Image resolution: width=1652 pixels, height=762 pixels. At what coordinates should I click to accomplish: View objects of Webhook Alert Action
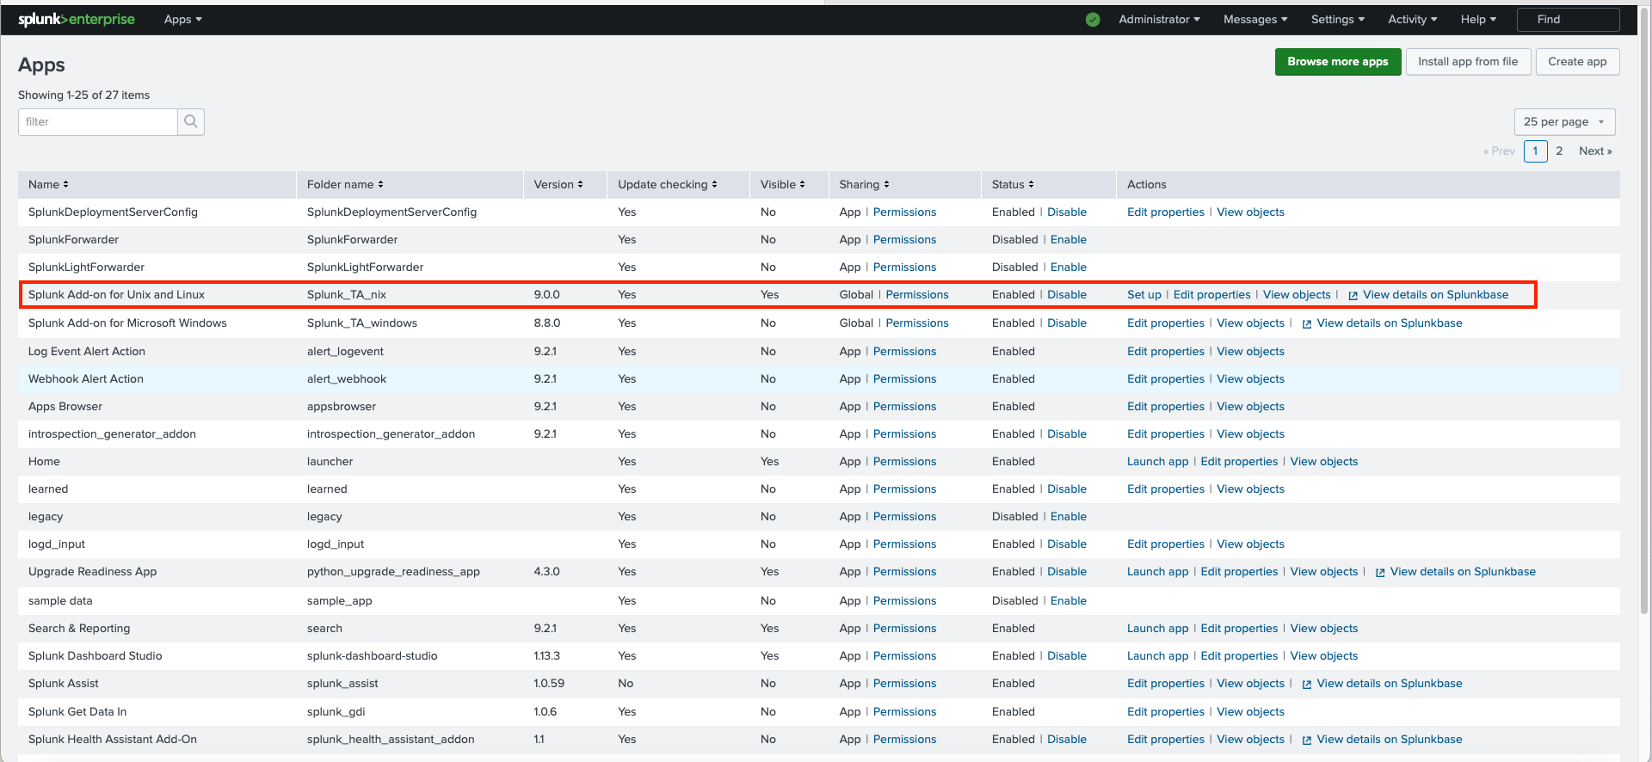coord(1250,378)
